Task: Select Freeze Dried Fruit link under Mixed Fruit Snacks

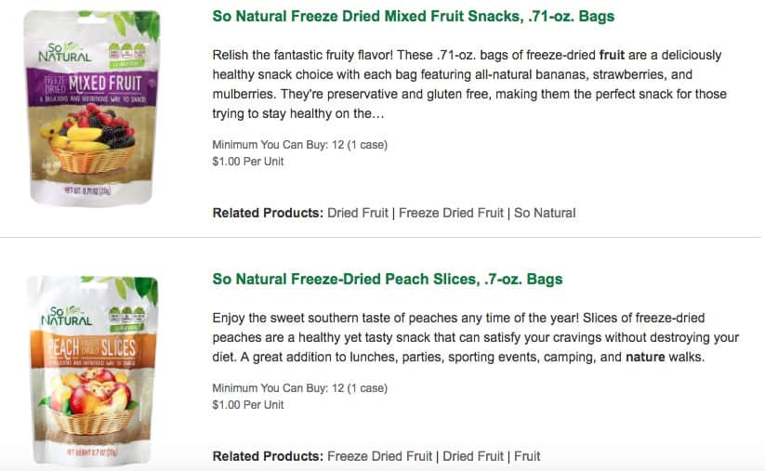Action: (x=451, y=213)
